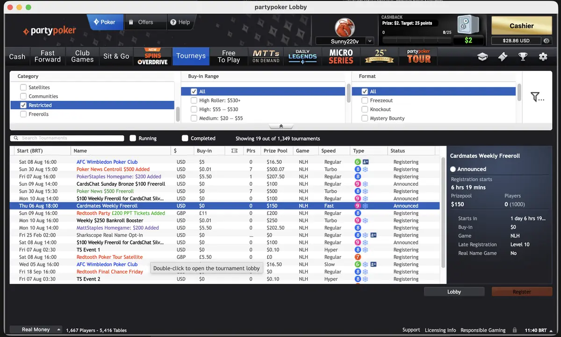Toggle the balance visibility eye icon
Image resolution: width=561 pixels, height=337 pixels.
click(x=547, y=41)
